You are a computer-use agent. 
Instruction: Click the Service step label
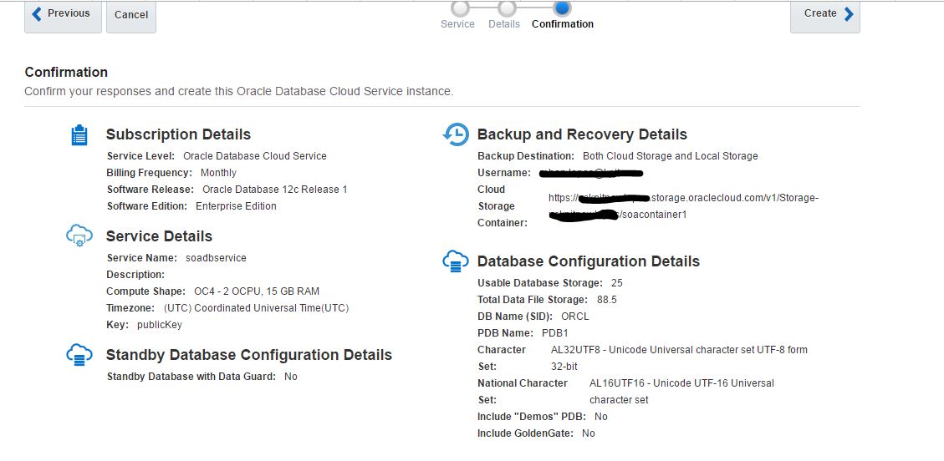[457, 24]
